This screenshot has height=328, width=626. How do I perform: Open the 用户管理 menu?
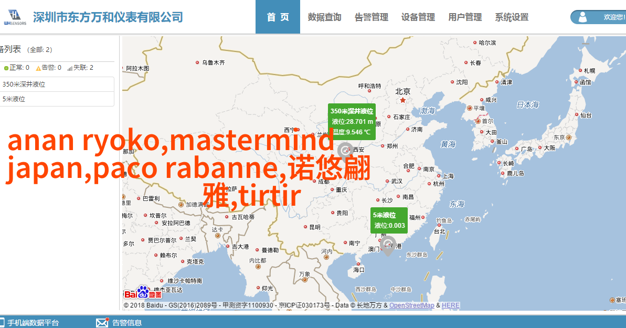(x=465, y=17)
